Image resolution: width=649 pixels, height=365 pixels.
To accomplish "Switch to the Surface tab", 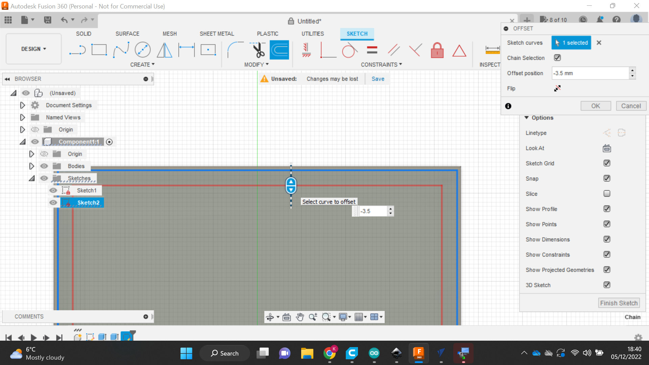I will [127, 33].
